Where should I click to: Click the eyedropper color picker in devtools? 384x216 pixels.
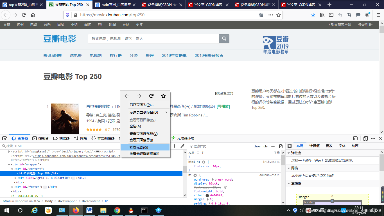click(182, 146)
